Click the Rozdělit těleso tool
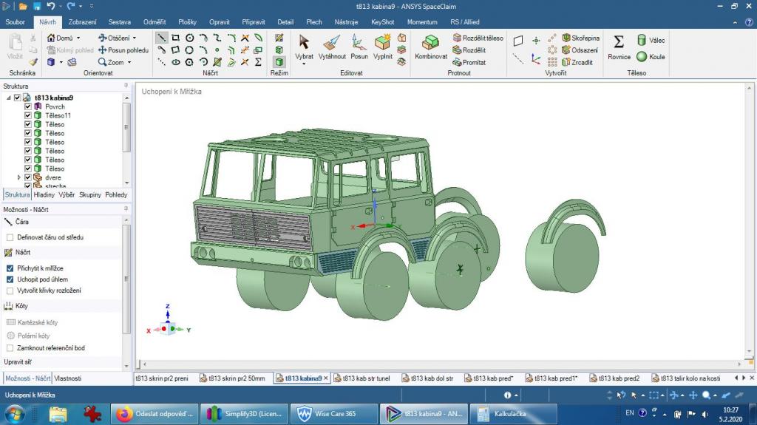The height and width of the screenshot is (425, 757). pyautogui.click(x=478, y=38)
